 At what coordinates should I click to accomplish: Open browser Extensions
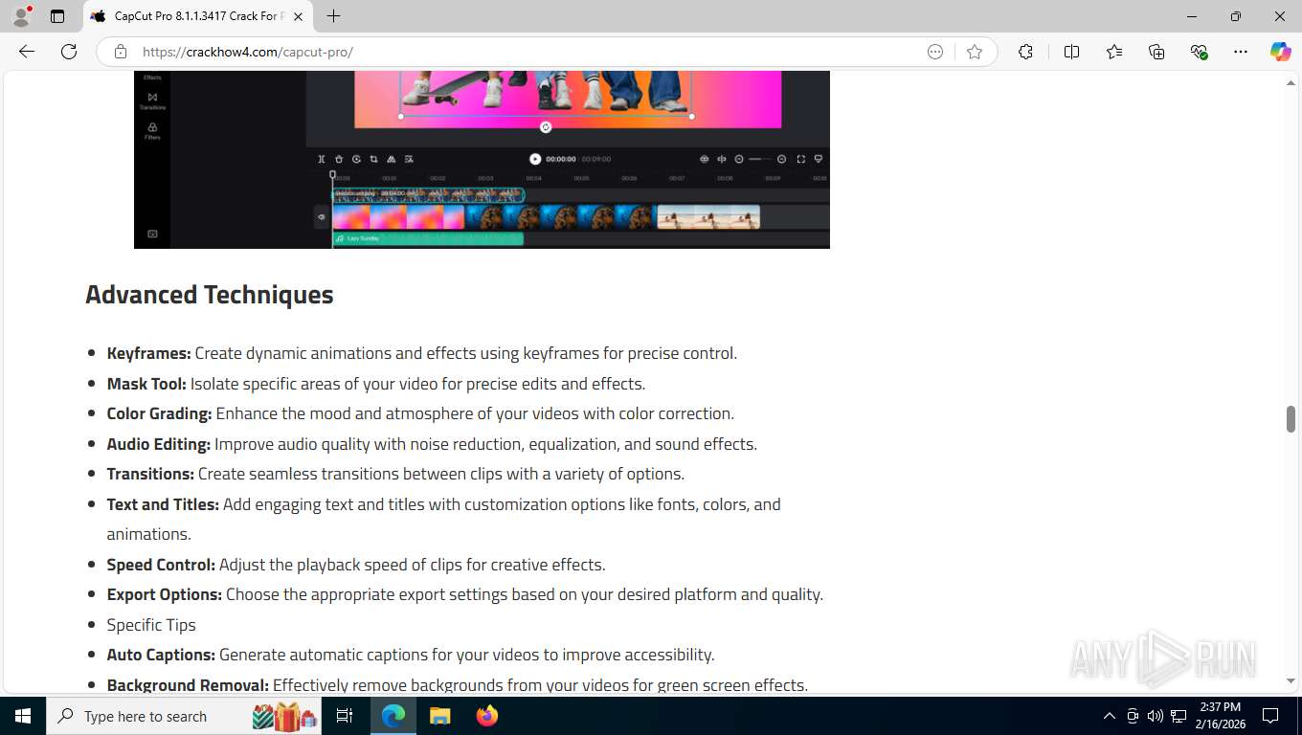click(x=1025, y=52)
